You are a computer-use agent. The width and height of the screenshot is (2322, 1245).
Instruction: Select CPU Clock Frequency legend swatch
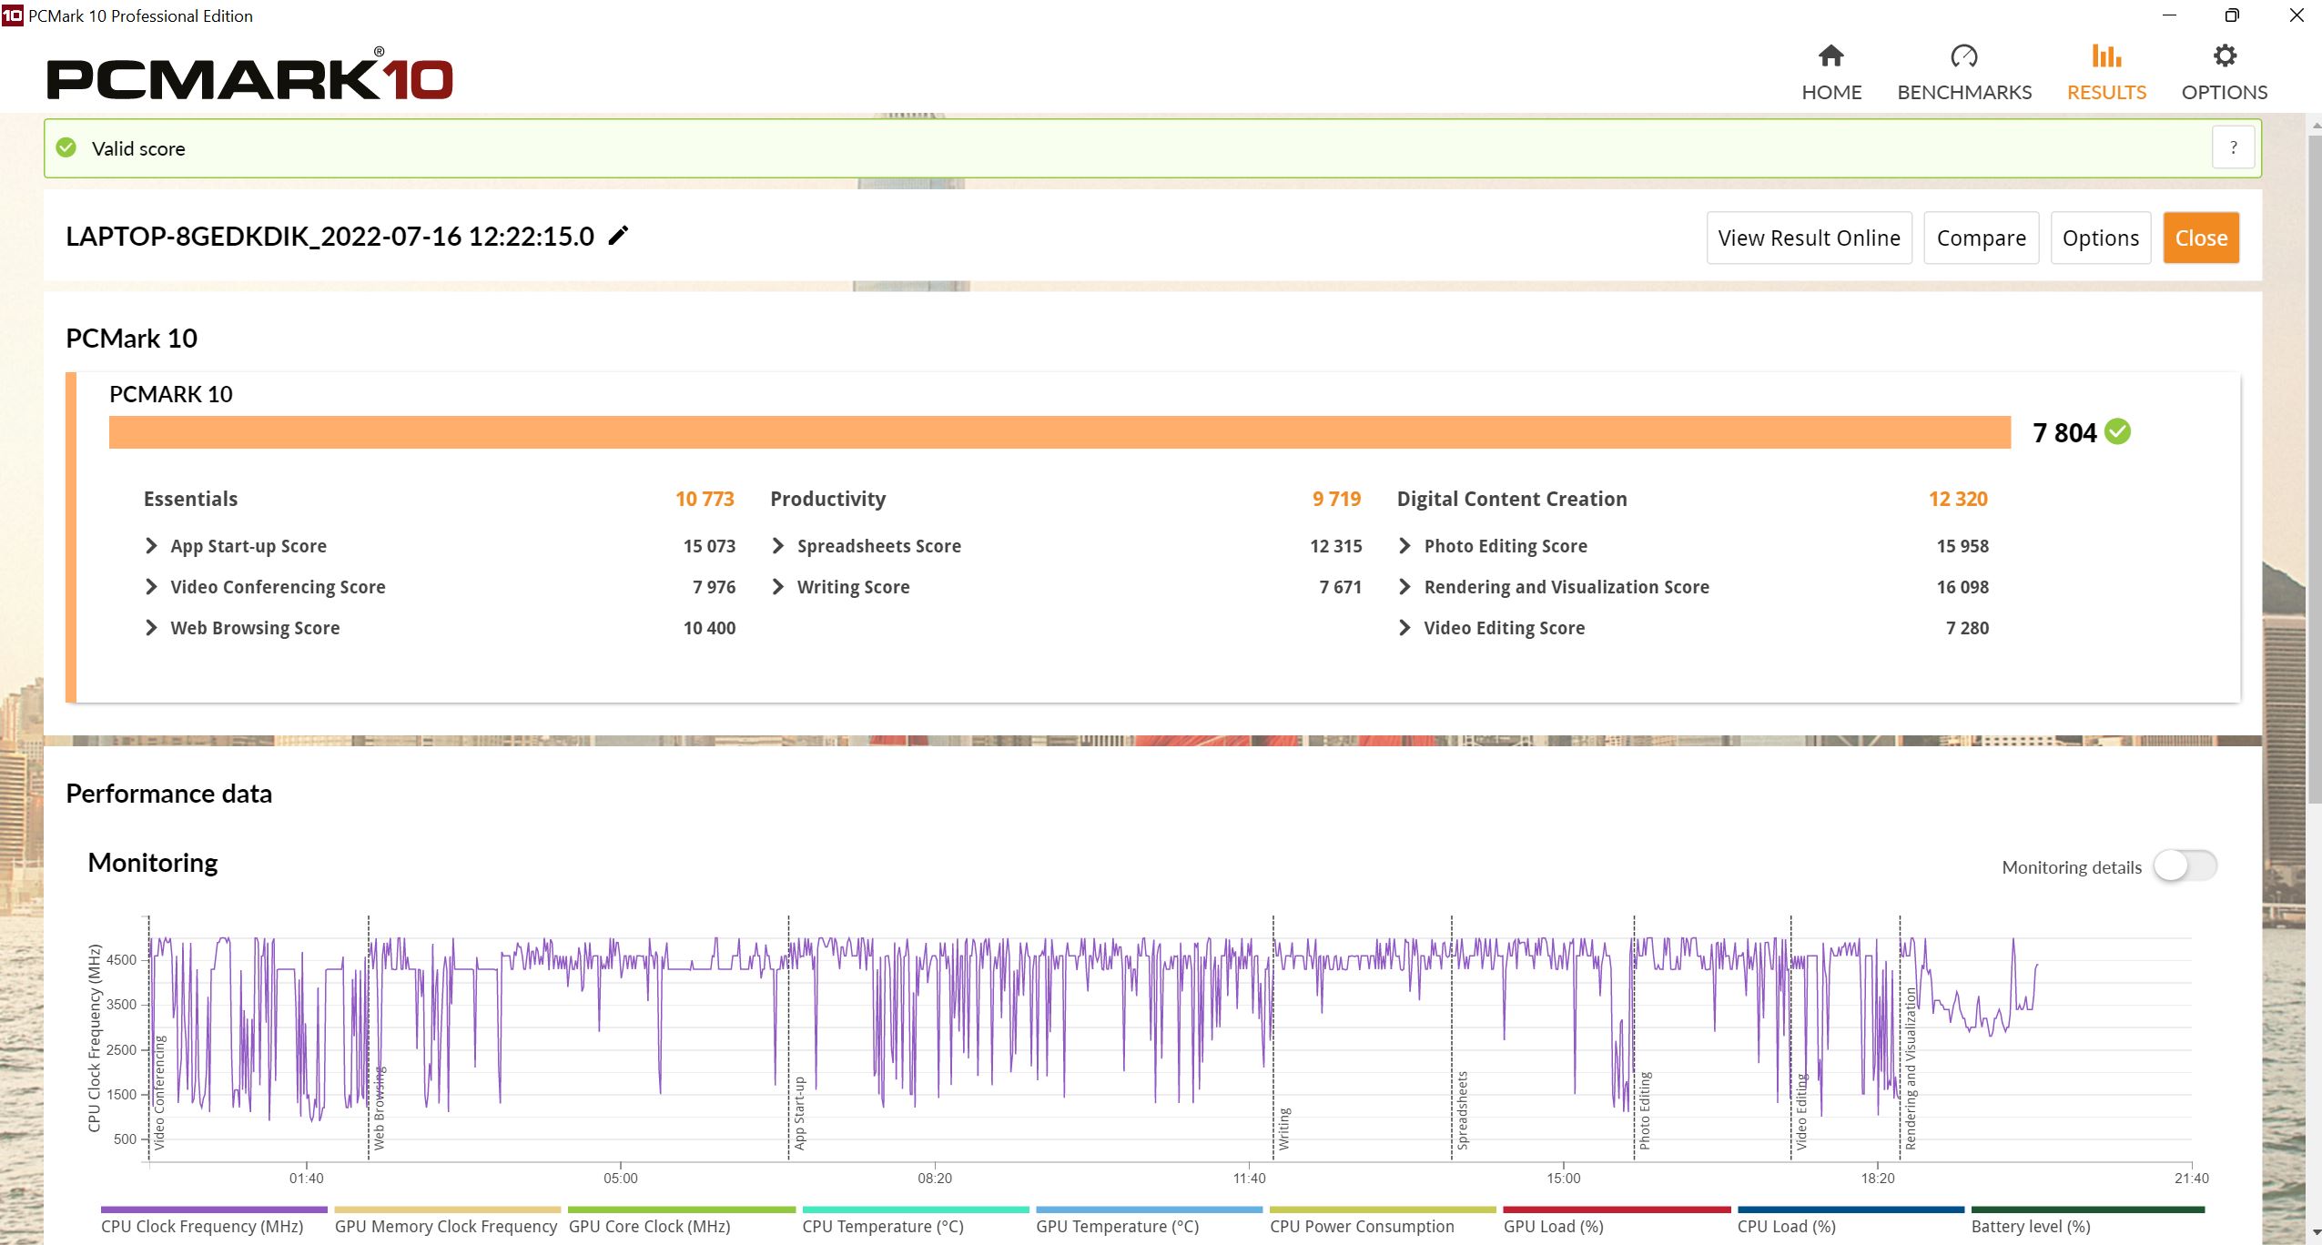click(x=214, y=1210)
